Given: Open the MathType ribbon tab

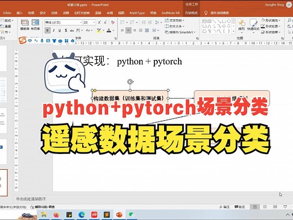Looking at the screenshot, I should (137, 13).
